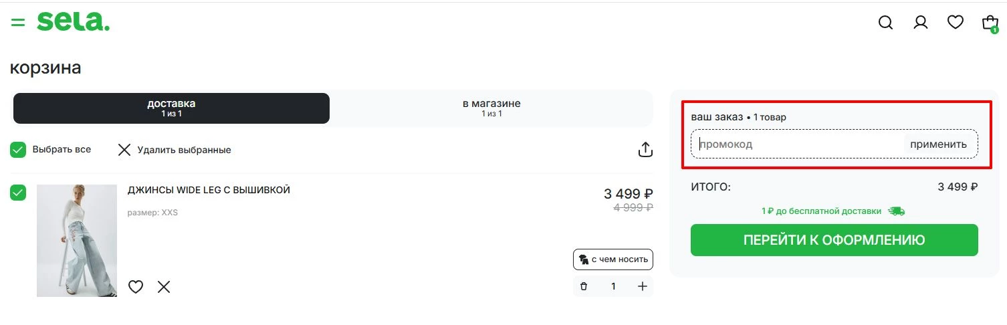Viewport: 1007px width, 325px height.
Task: Open the hamburger menu beside Sela logo
Action: 18,22
